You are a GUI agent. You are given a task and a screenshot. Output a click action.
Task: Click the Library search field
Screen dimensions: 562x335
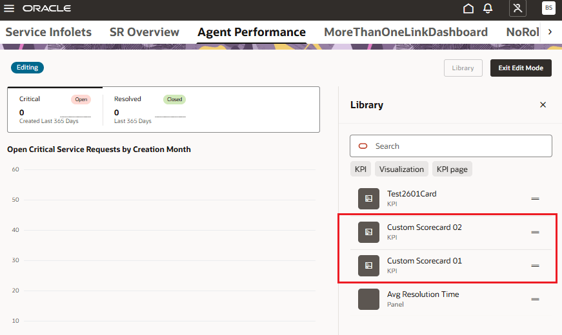pyautogui.click(x=451, y=146)
